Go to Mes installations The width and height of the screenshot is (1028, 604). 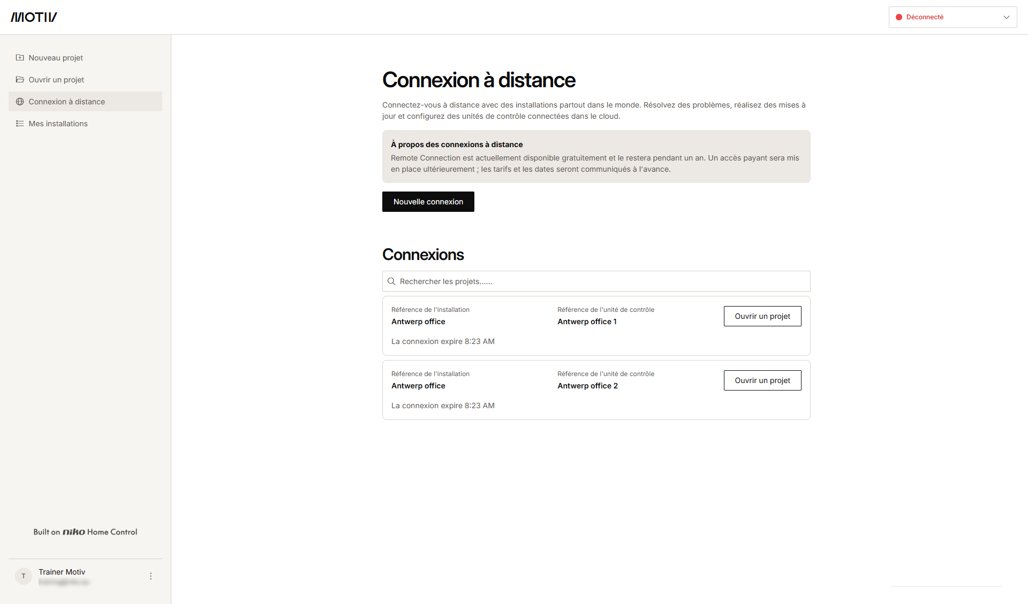(x=86, y=124)
